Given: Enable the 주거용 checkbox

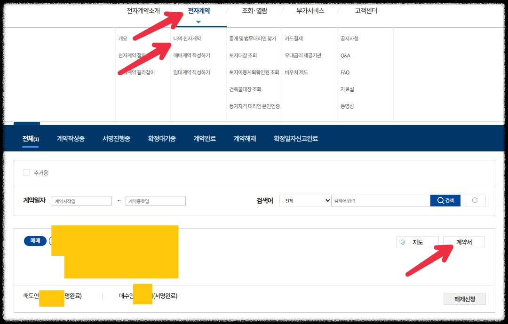Looking at the screenshot, I should 26,173.
